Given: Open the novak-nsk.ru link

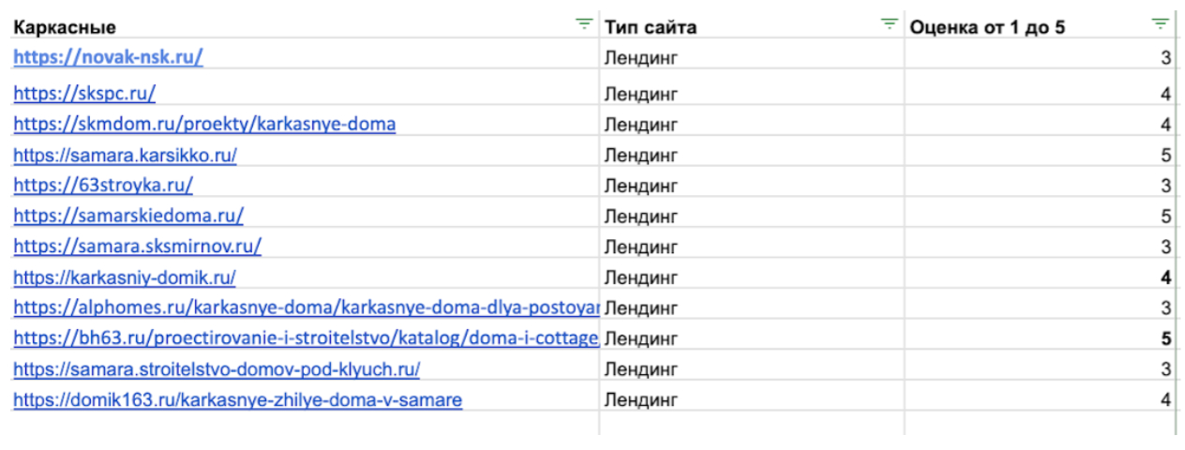Looking at the screenshot, I should (x=108, y=57).
